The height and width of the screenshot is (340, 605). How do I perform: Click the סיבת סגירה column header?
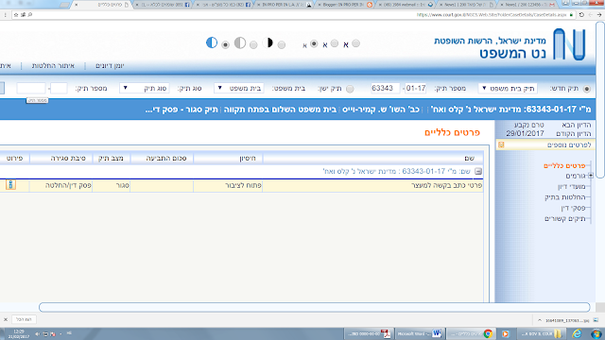(60, 158)
